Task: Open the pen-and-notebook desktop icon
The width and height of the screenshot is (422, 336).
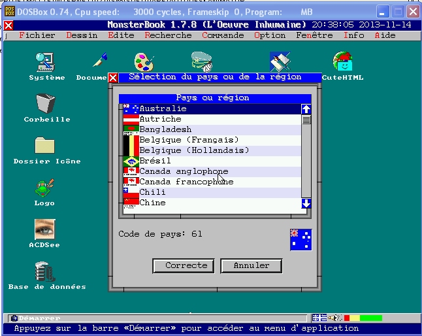Action: [x=280, y=61]
